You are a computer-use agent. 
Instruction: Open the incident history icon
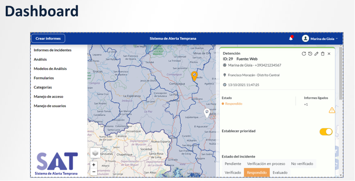pyautogui.click(x=310, y=53)
